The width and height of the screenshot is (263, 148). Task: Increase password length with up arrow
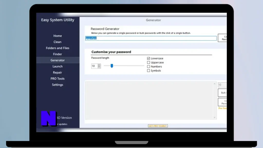point(99,65)
